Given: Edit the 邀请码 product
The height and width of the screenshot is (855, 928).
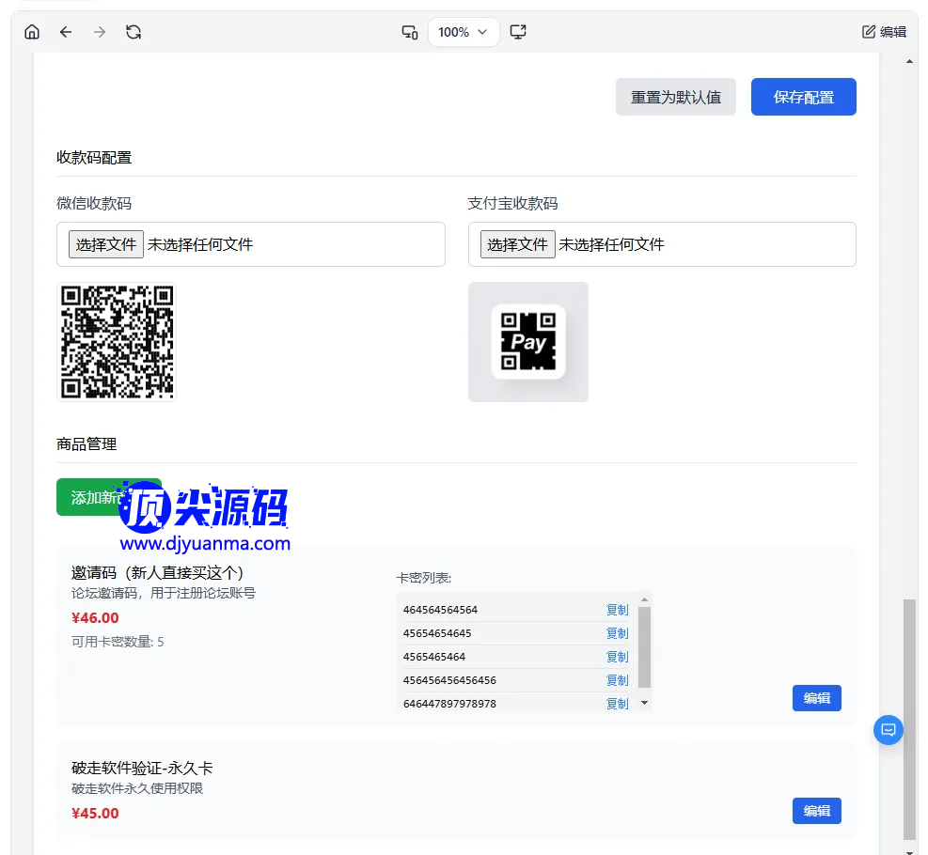Looking at the screenshot, I should (816, 698).
